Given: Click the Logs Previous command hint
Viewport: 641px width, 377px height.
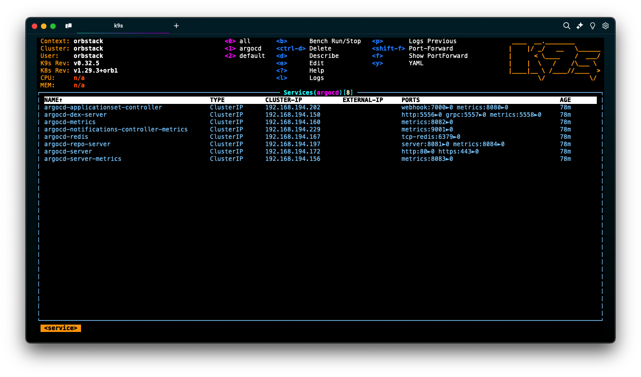Looking at the screenshot, I should 433,41.
